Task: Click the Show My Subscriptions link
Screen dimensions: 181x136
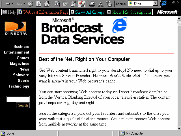Action: (x=132, y=12)
